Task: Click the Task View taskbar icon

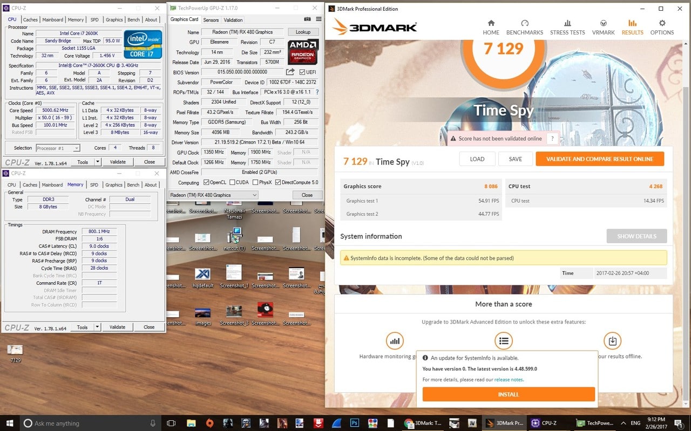Action: 172,423
